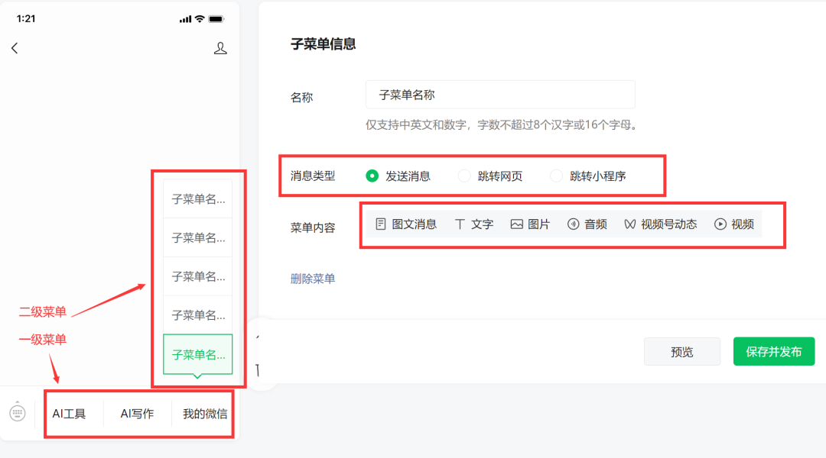Open the keyboard icon in the chat bar

[19, 414]
